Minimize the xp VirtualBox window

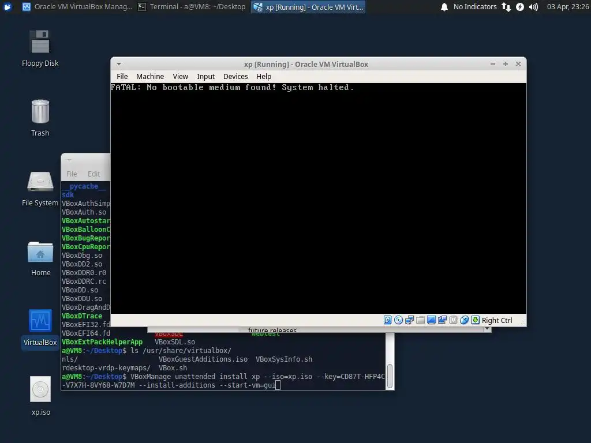pos(493,64)
